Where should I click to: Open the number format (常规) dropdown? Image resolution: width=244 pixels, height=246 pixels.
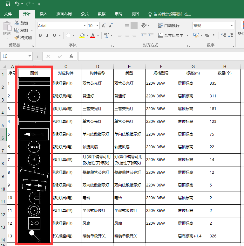(232, 26)
